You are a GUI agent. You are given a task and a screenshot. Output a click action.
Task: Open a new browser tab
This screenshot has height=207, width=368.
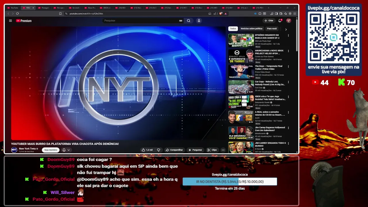[269, 8]
